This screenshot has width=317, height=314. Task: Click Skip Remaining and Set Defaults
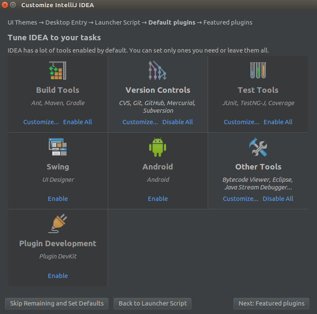[57, 303]
